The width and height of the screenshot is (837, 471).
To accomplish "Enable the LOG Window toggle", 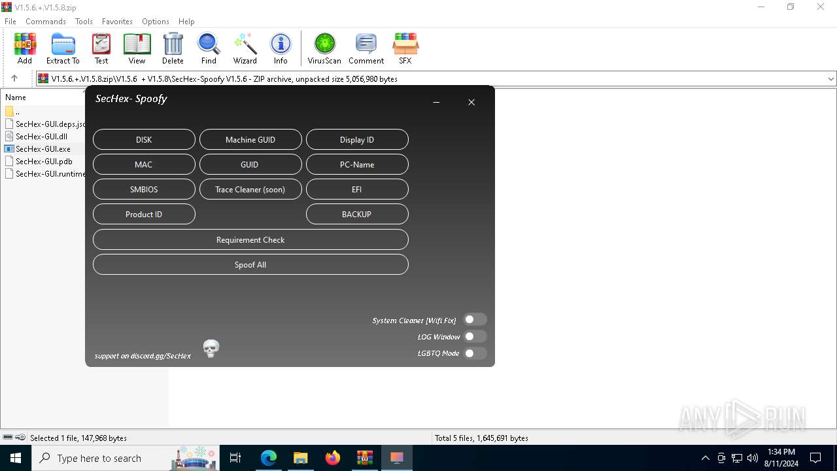I will pyautogui.click(x=475, y=337).
